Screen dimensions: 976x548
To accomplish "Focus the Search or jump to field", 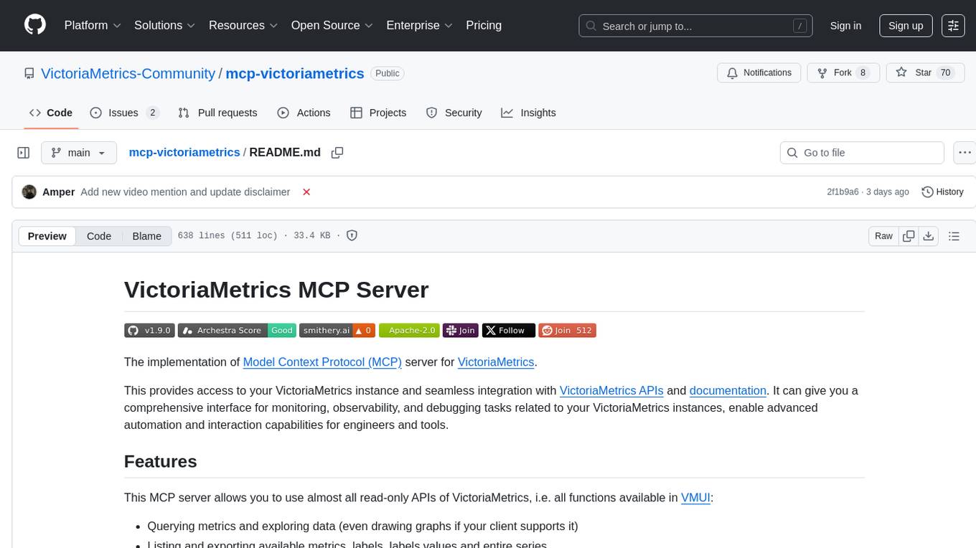I will 695,26.
